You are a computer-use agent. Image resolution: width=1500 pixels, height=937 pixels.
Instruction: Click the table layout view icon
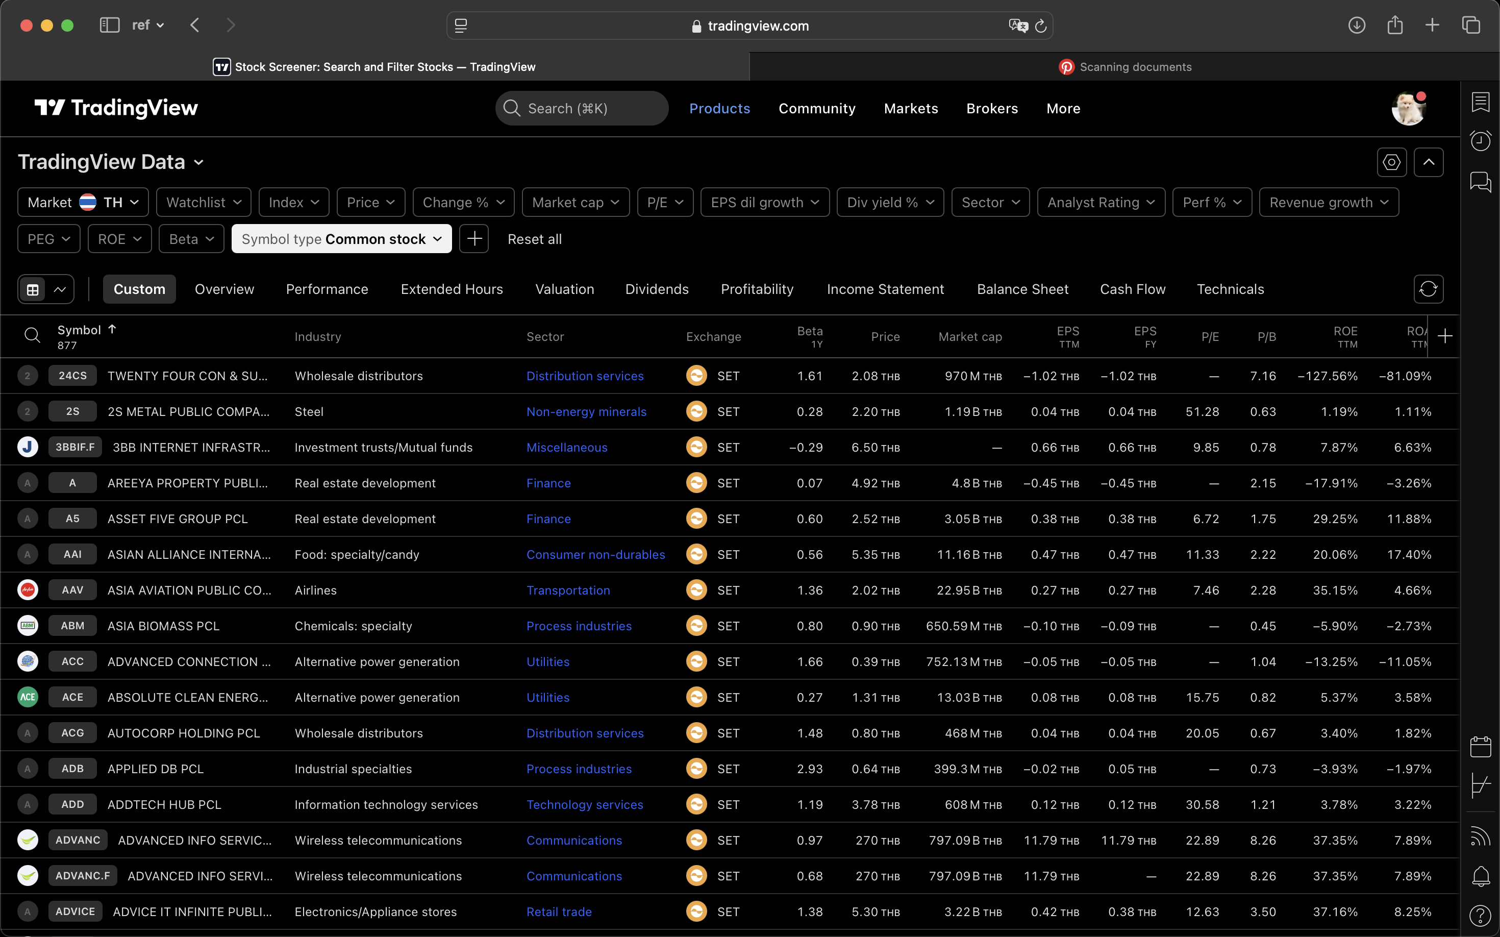pos(33,289)
